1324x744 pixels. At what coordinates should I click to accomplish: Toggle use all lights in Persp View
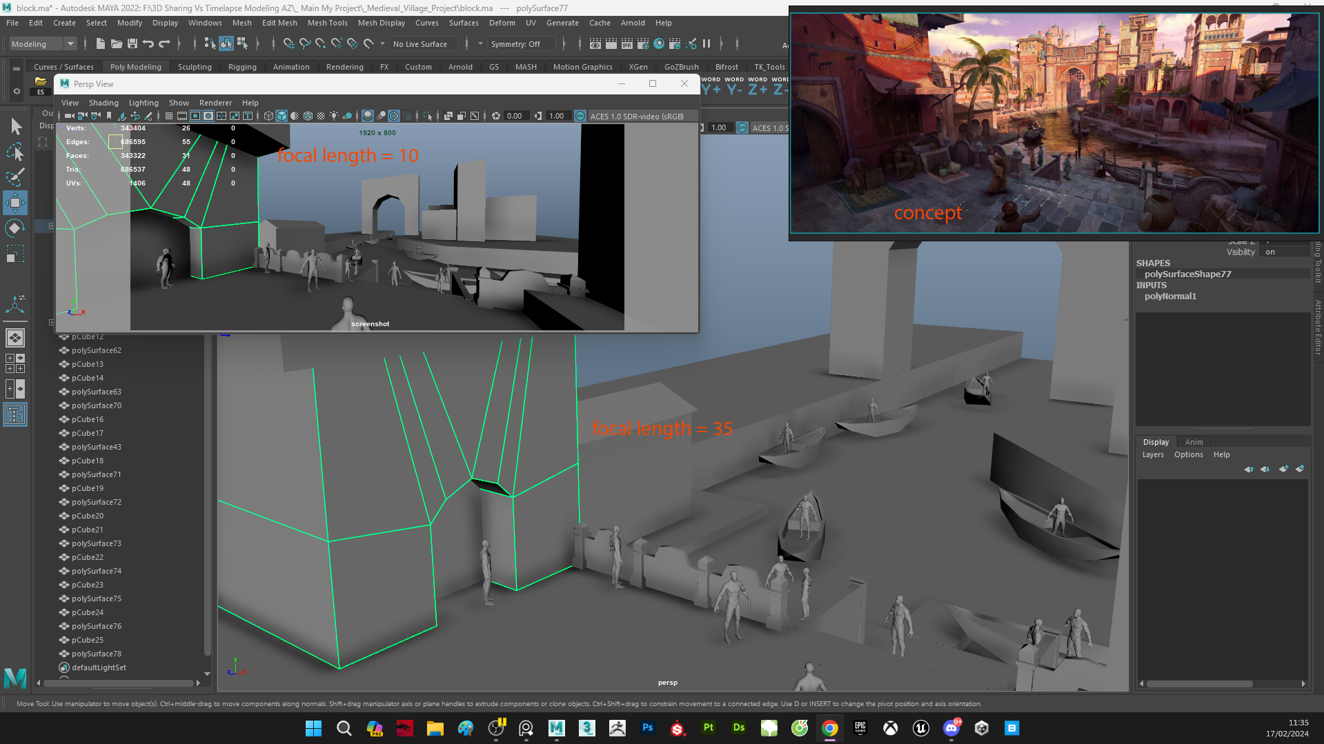tap(334, 116)
